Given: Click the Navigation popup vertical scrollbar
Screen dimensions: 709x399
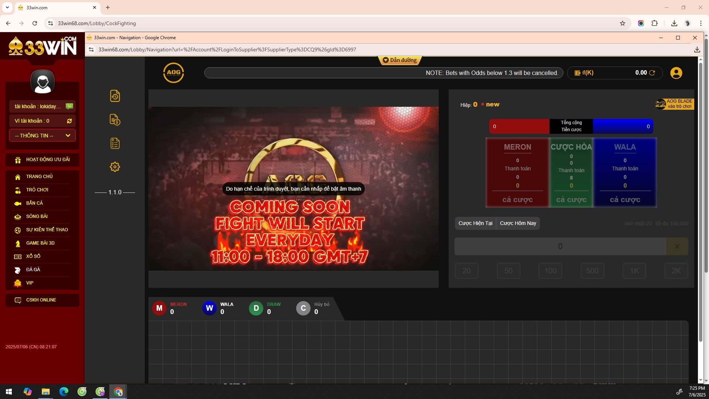Looking at the screenshot, I should point(701,202).
